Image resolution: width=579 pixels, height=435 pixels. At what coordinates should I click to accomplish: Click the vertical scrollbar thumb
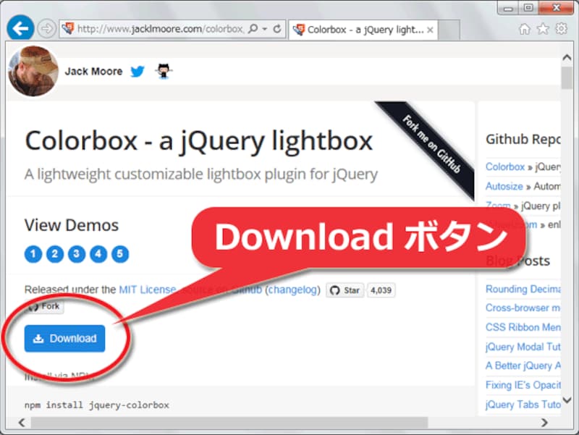567,78
